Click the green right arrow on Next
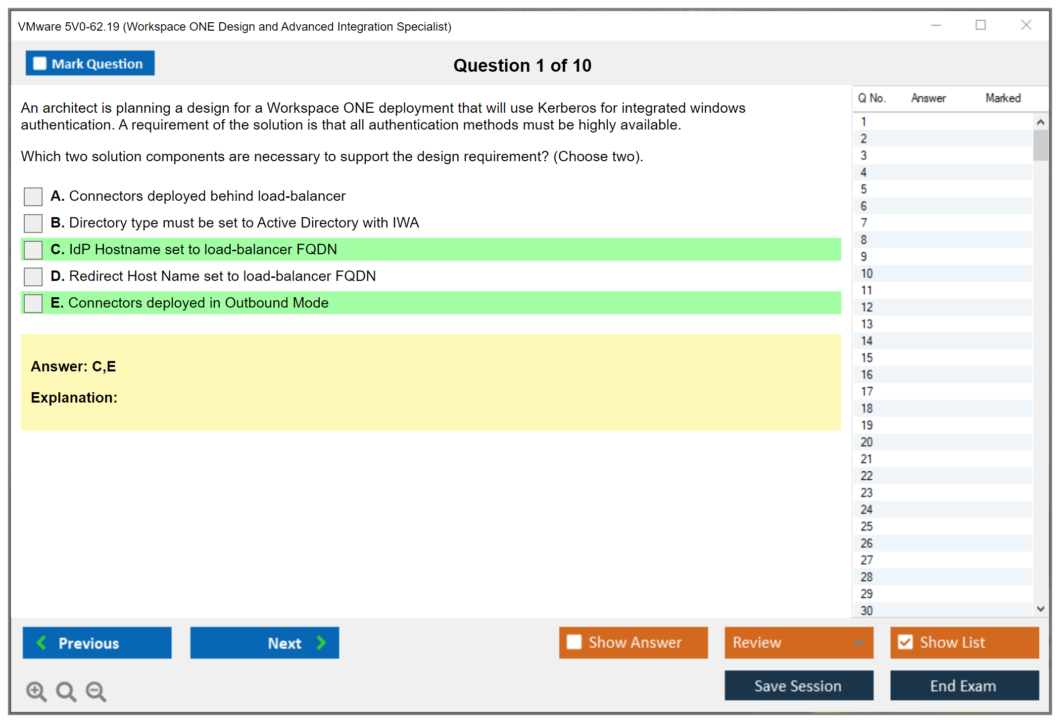 pyautogui.click(x=321, y=642)
